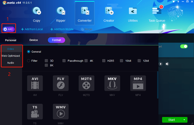194x125 pixels.
Task: Click Add from Local
Action: [32, 29]
